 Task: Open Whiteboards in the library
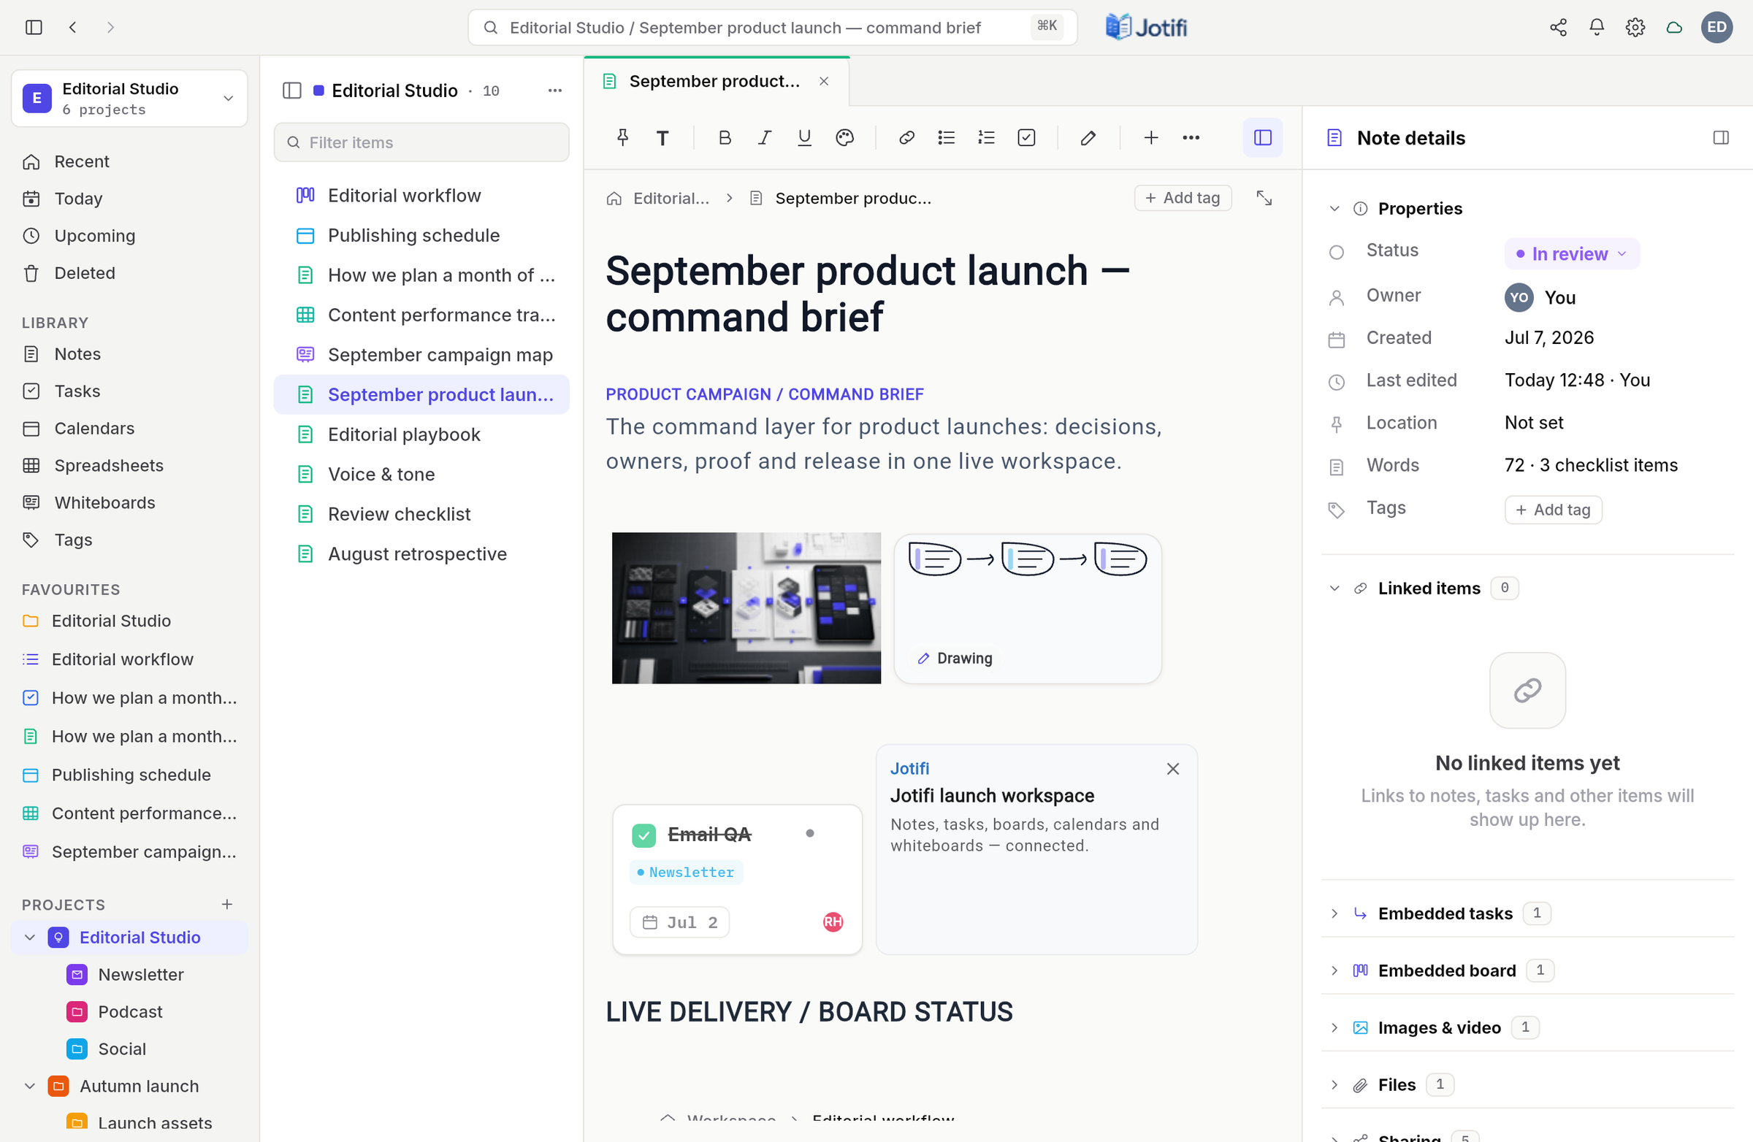click(104, 503)
